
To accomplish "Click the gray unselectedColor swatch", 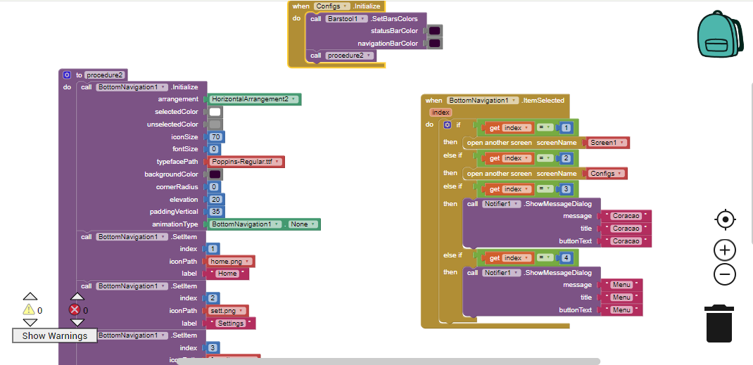I will coord(215,124).
